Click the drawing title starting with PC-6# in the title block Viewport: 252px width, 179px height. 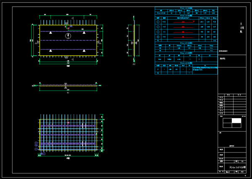point(238,167)
